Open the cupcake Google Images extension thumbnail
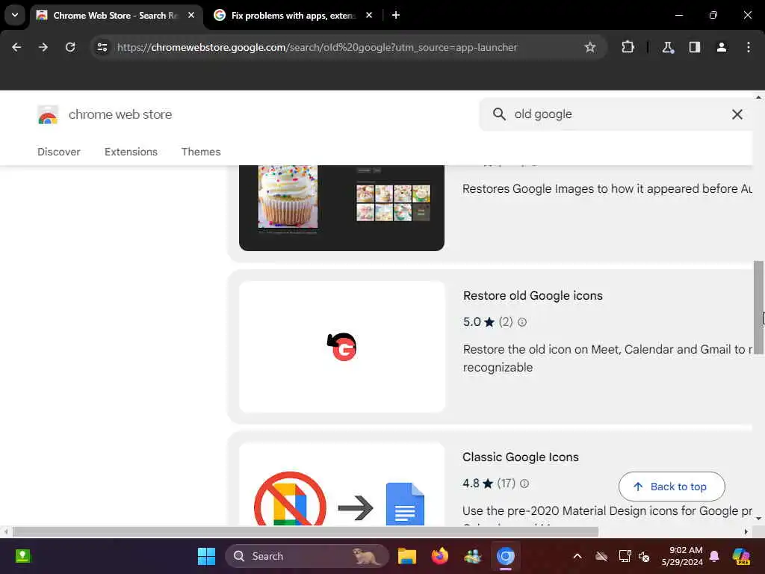This screenshot has width=765, height=574. 341,208
